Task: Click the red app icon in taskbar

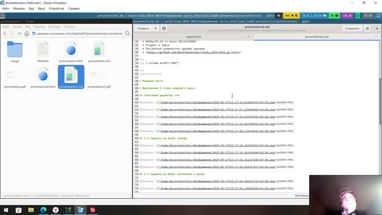Action: [93, 210]
